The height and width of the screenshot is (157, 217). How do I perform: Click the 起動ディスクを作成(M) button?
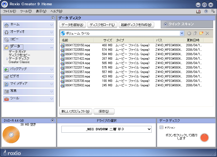tap(136, 25)
